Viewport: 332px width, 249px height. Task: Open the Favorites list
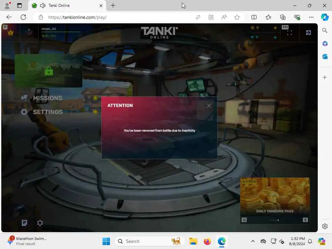[x=268, y=17]
